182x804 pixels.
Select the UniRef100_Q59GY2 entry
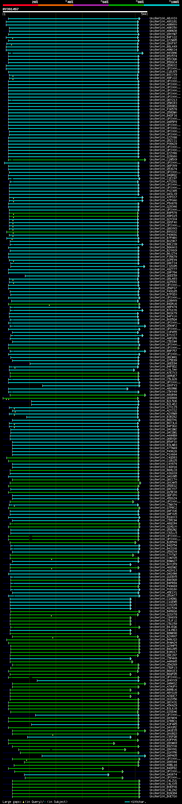163,66
